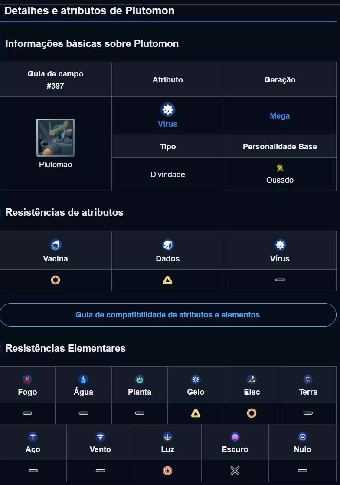Click the Aço element icon
Viewport: 340px width, 485px height.
tap(33, 437)
